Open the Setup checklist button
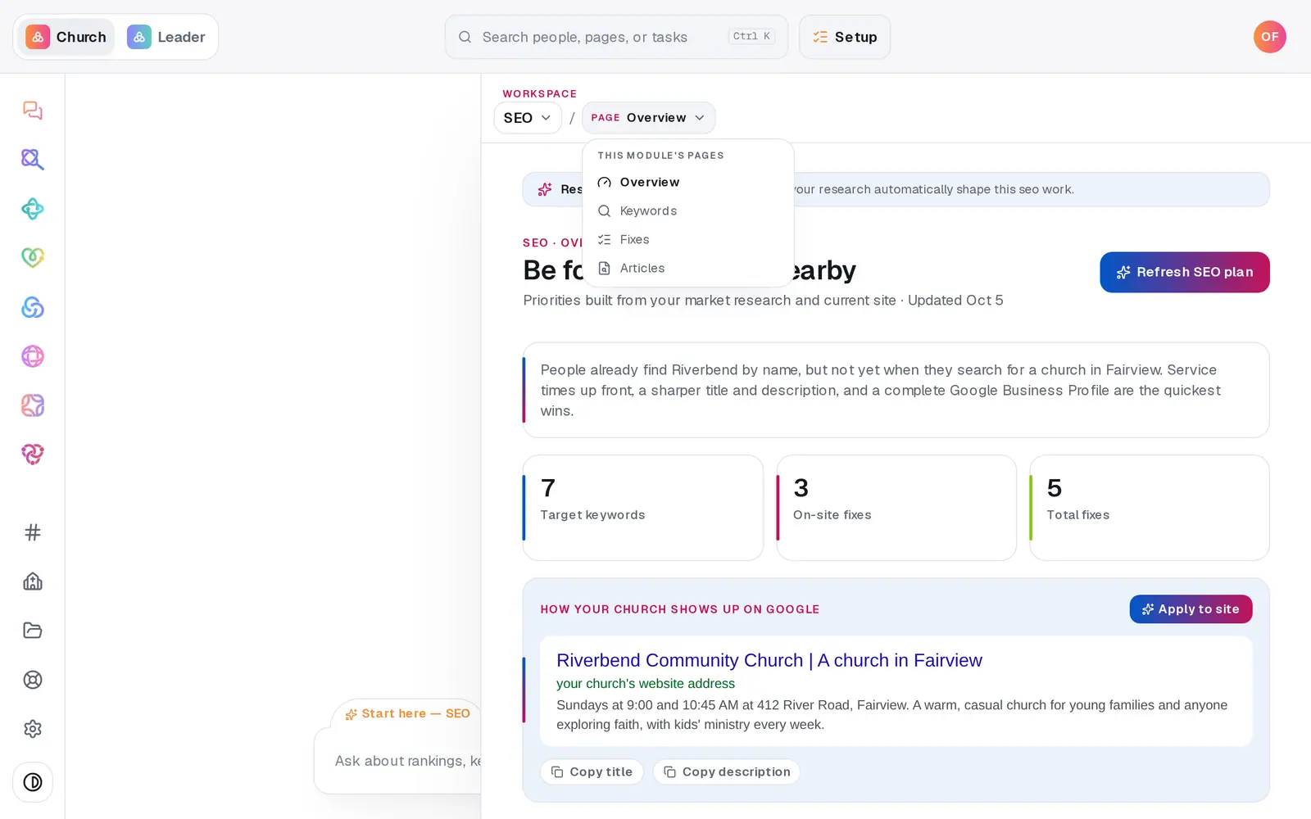This screenshot has width=1311, height=819. [x=845, y=37]
